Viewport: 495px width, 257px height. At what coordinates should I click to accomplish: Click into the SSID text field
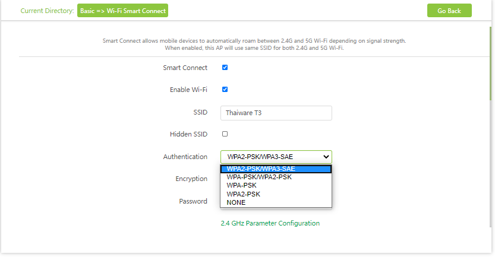(276, 113)
